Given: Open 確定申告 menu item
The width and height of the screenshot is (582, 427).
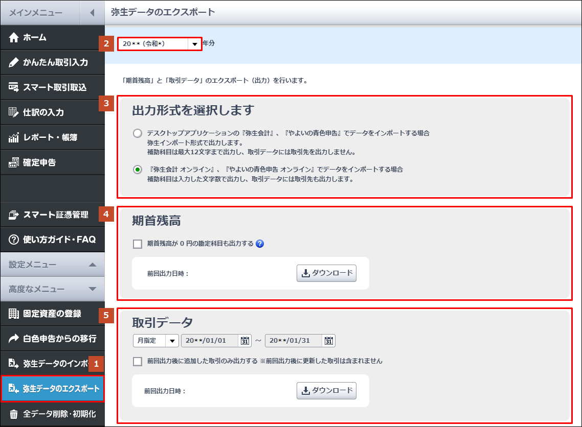Looking at the screenshot, I should [x=52, y=162].
